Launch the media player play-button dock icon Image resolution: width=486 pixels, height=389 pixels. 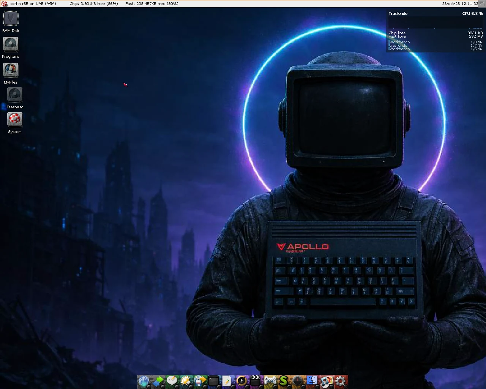click(242, 381)
